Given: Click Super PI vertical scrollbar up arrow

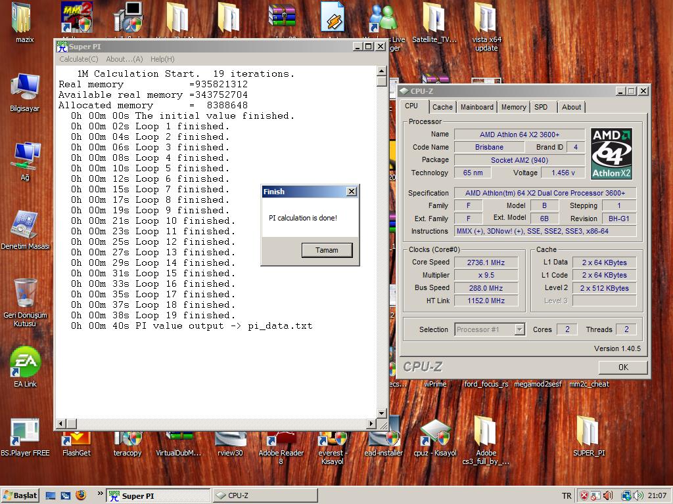Looking at the screenshot, I should pos(382,71).
